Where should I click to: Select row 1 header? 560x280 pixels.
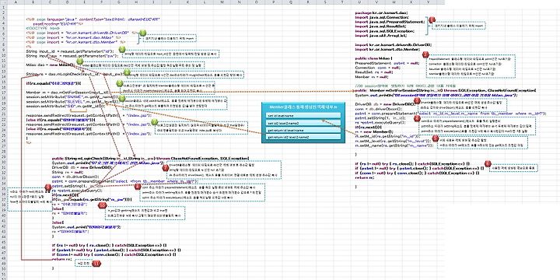click(4, 6)
